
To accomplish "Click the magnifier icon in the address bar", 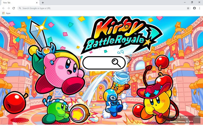I will click(20, 8).
